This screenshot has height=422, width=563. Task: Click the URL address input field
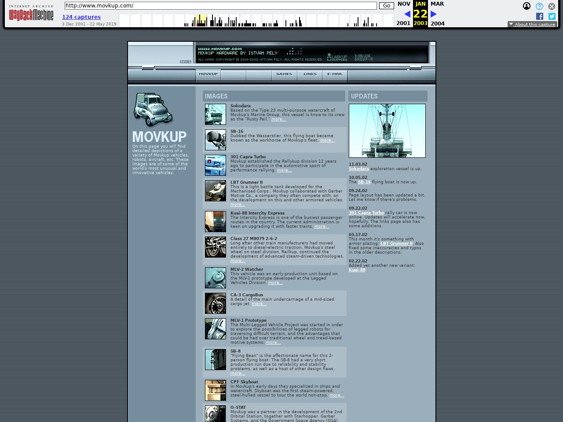point(220,6)
